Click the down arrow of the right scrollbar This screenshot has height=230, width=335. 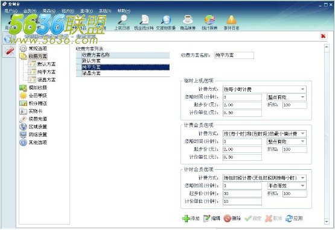tap(327, 222)
